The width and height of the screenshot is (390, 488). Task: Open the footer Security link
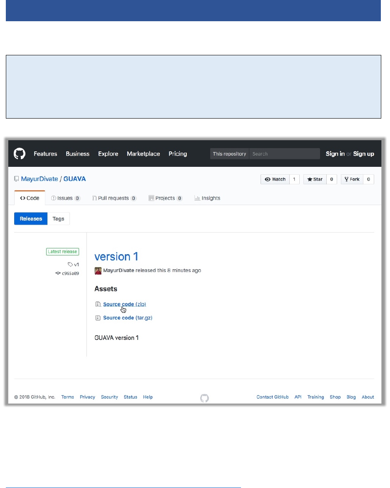pos(109,397)
